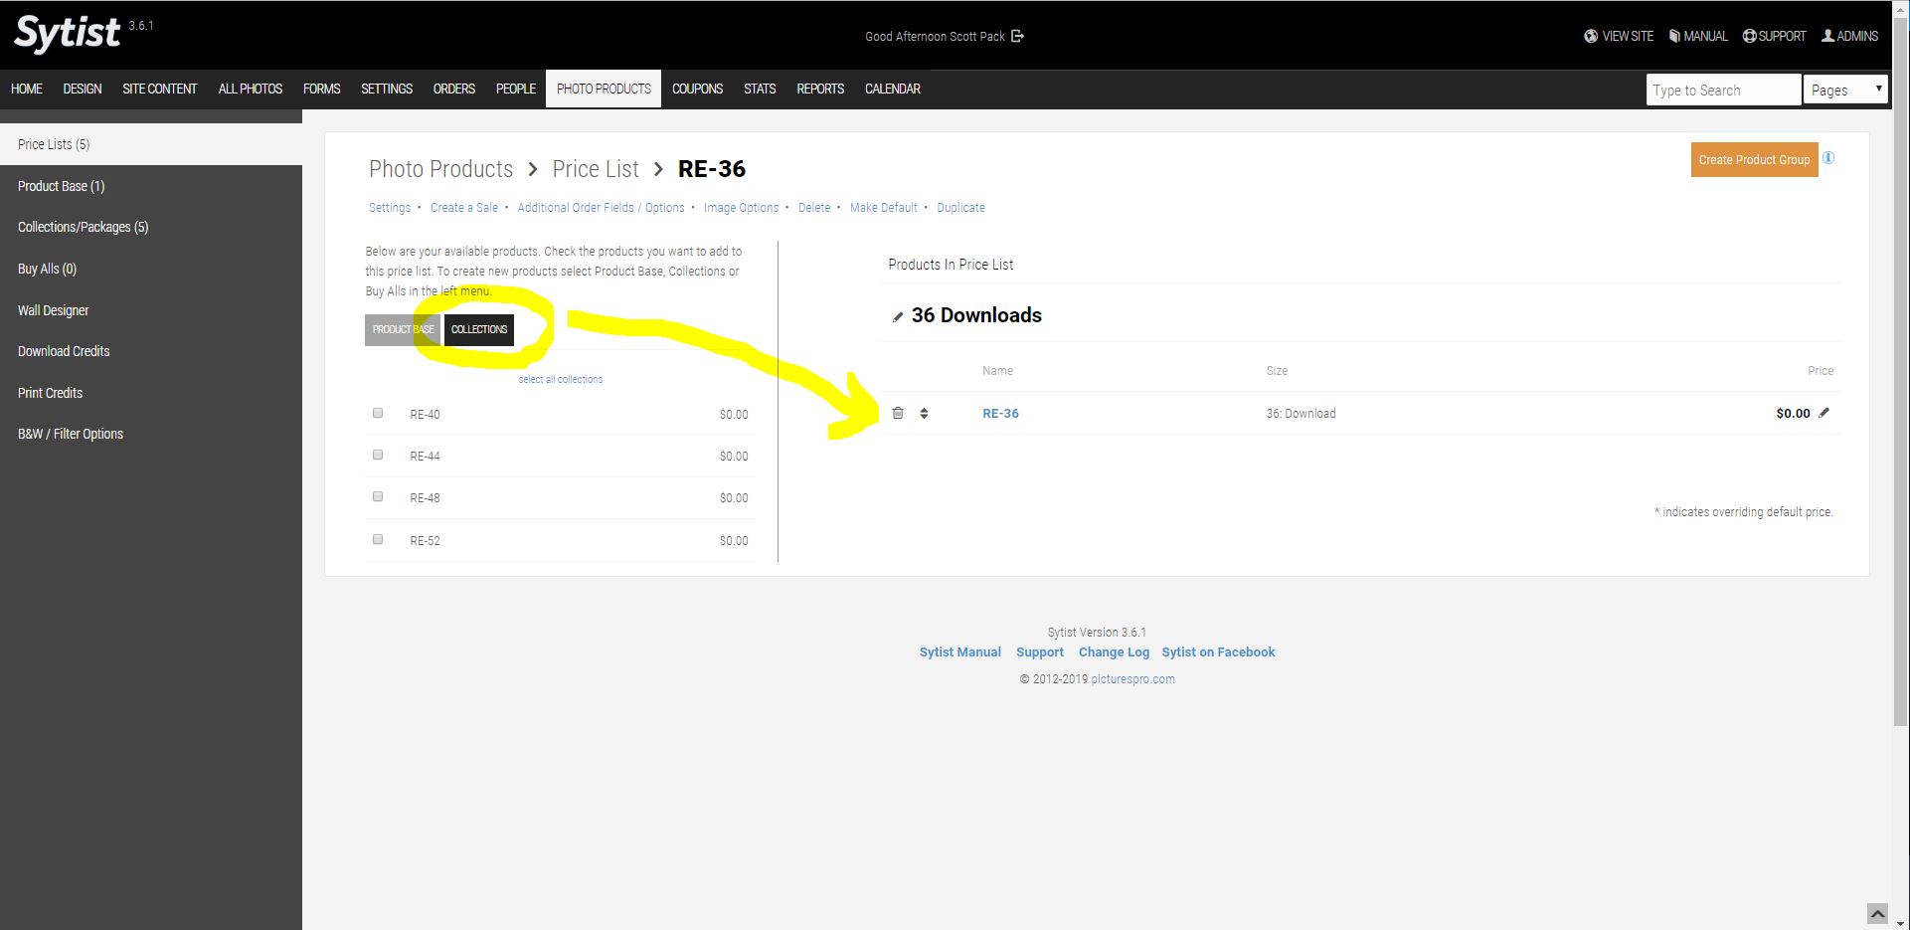
Task: Open the Forms menu
Action: (x=322, y=89)
